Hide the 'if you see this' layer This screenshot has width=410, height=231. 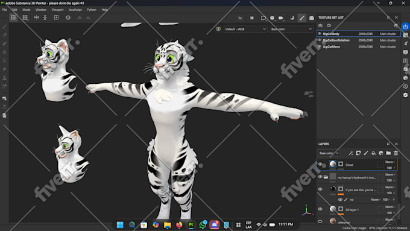(320, 189)
